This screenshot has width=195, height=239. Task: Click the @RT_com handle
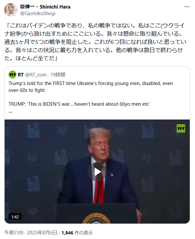coord(36,75)
